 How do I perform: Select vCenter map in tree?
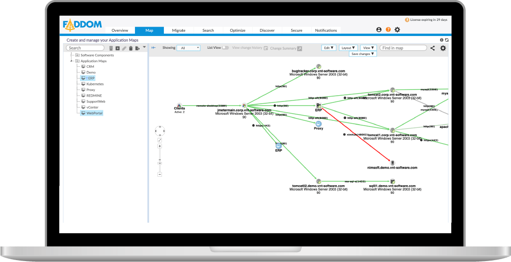click(92, 107)
